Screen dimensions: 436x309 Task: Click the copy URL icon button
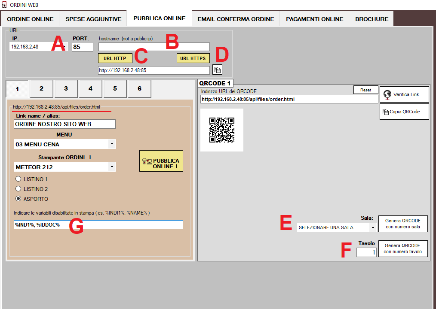tap(217, 70)
